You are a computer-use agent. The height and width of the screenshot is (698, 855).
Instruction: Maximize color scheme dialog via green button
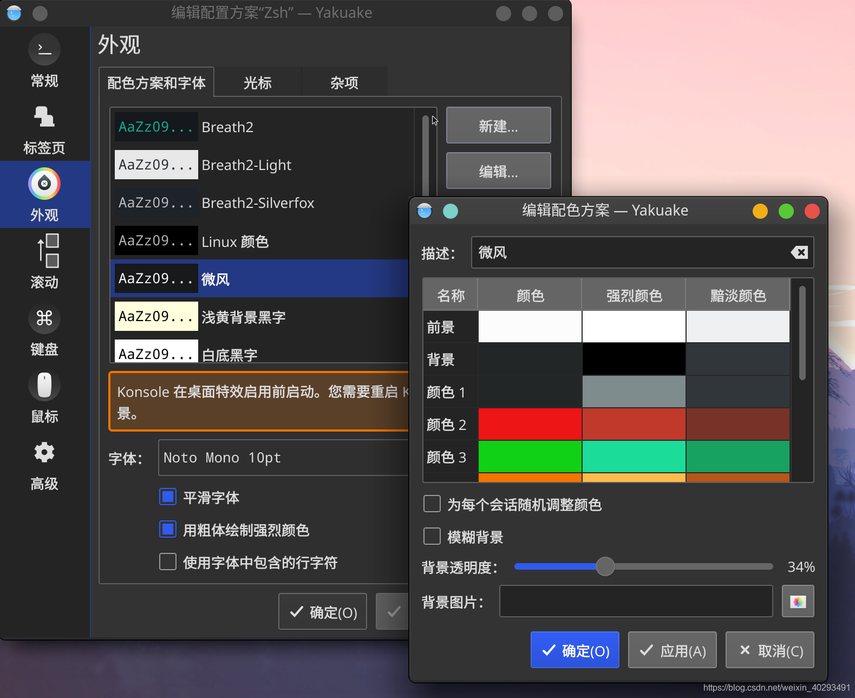pyautogui.click(x=786, y=211)
